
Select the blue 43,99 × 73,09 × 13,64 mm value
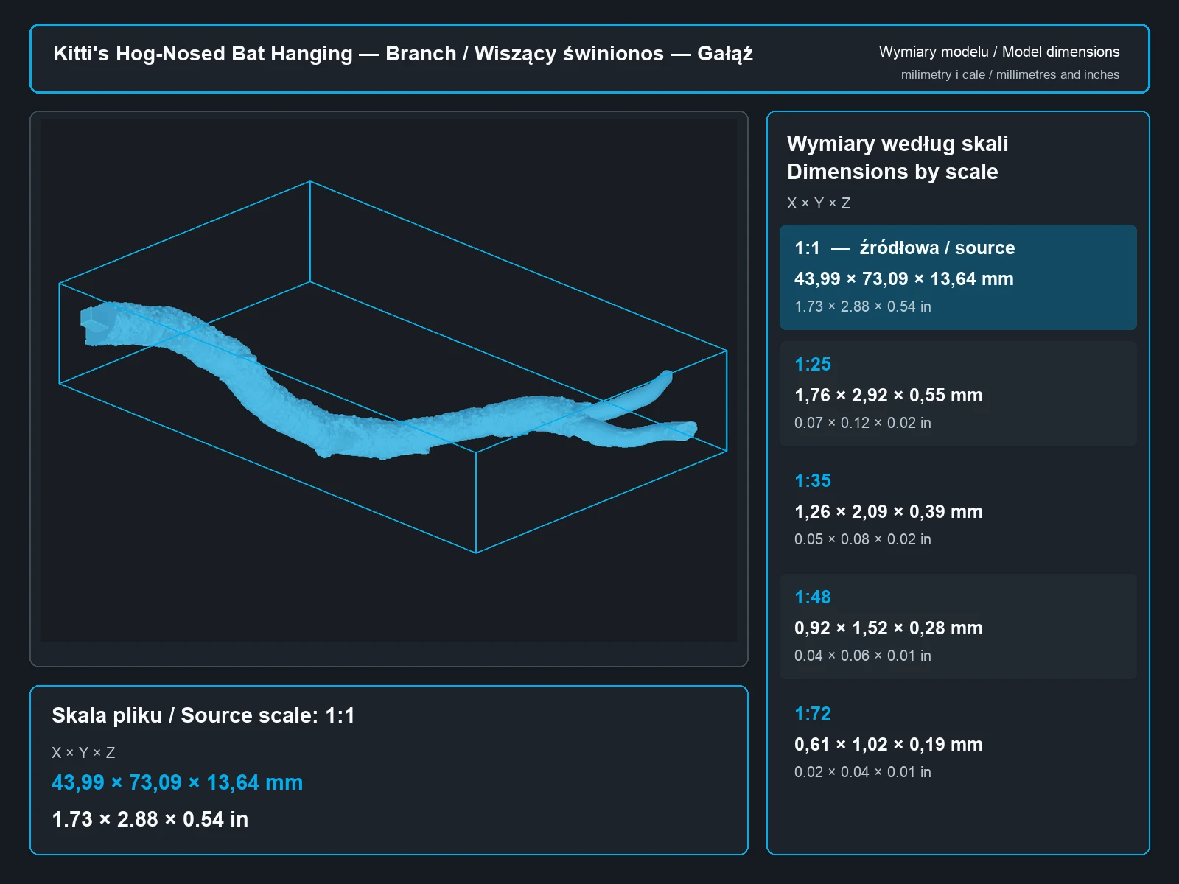click(x=177, y=782)
